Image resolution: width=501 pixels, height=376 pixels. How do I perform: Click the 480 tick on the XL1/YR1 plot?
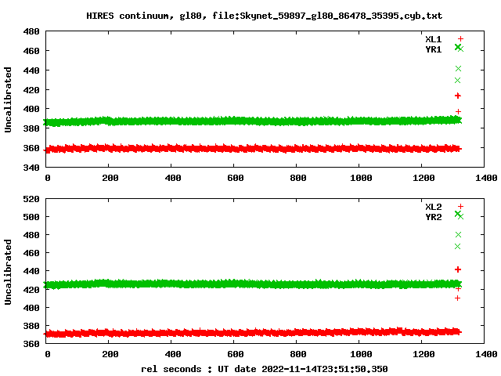pyautogui.click(x=31, y=31)
